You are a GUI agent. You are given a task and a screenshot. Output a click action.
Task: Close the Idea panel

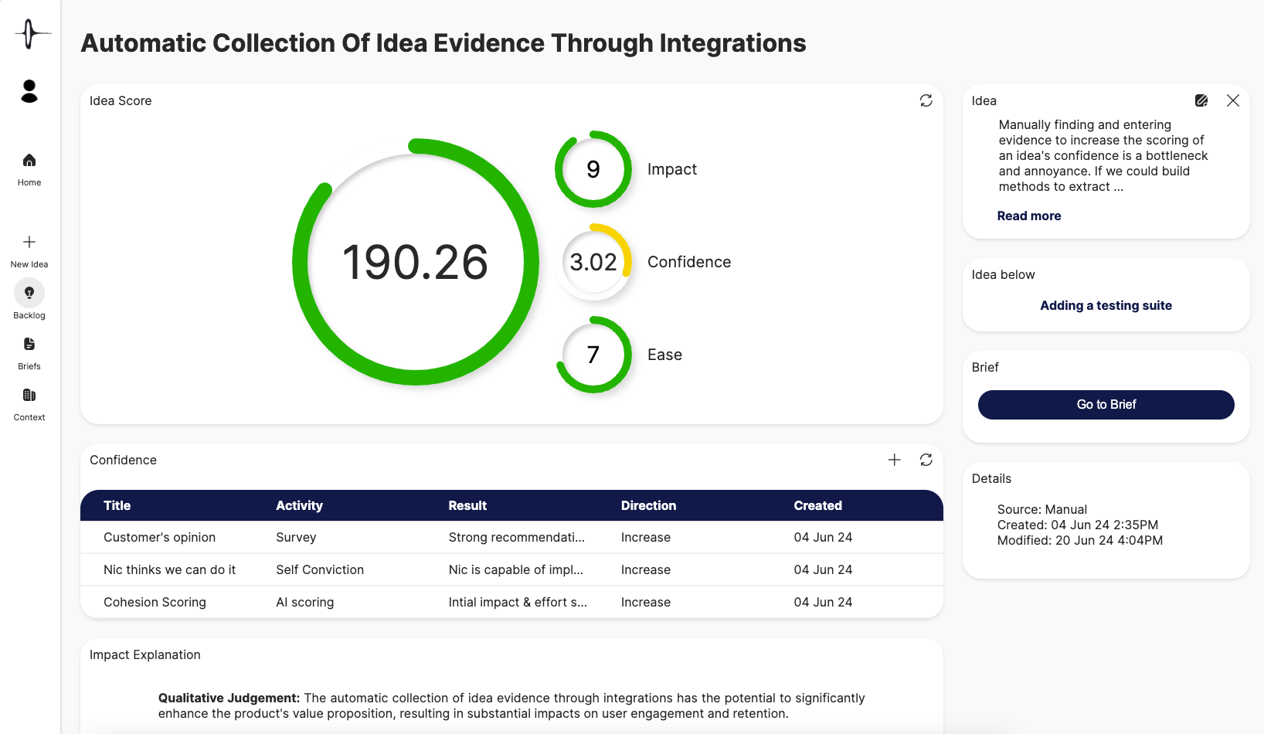pyautogui.click(x=1233, y=100)
